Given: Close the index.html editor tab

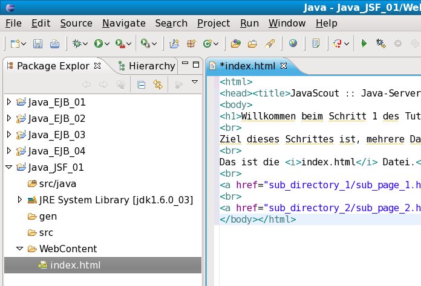Looking at the screenshot, I should 284,65.
